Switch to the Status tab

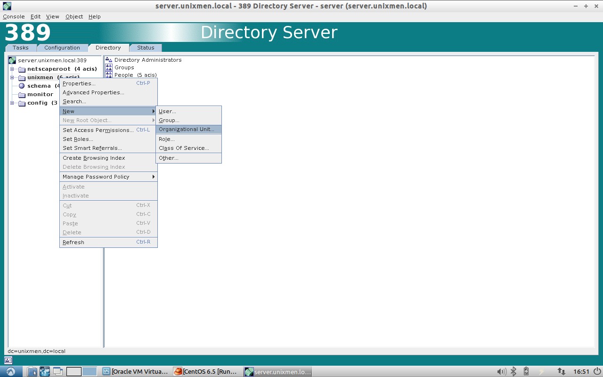coord(146,48)
